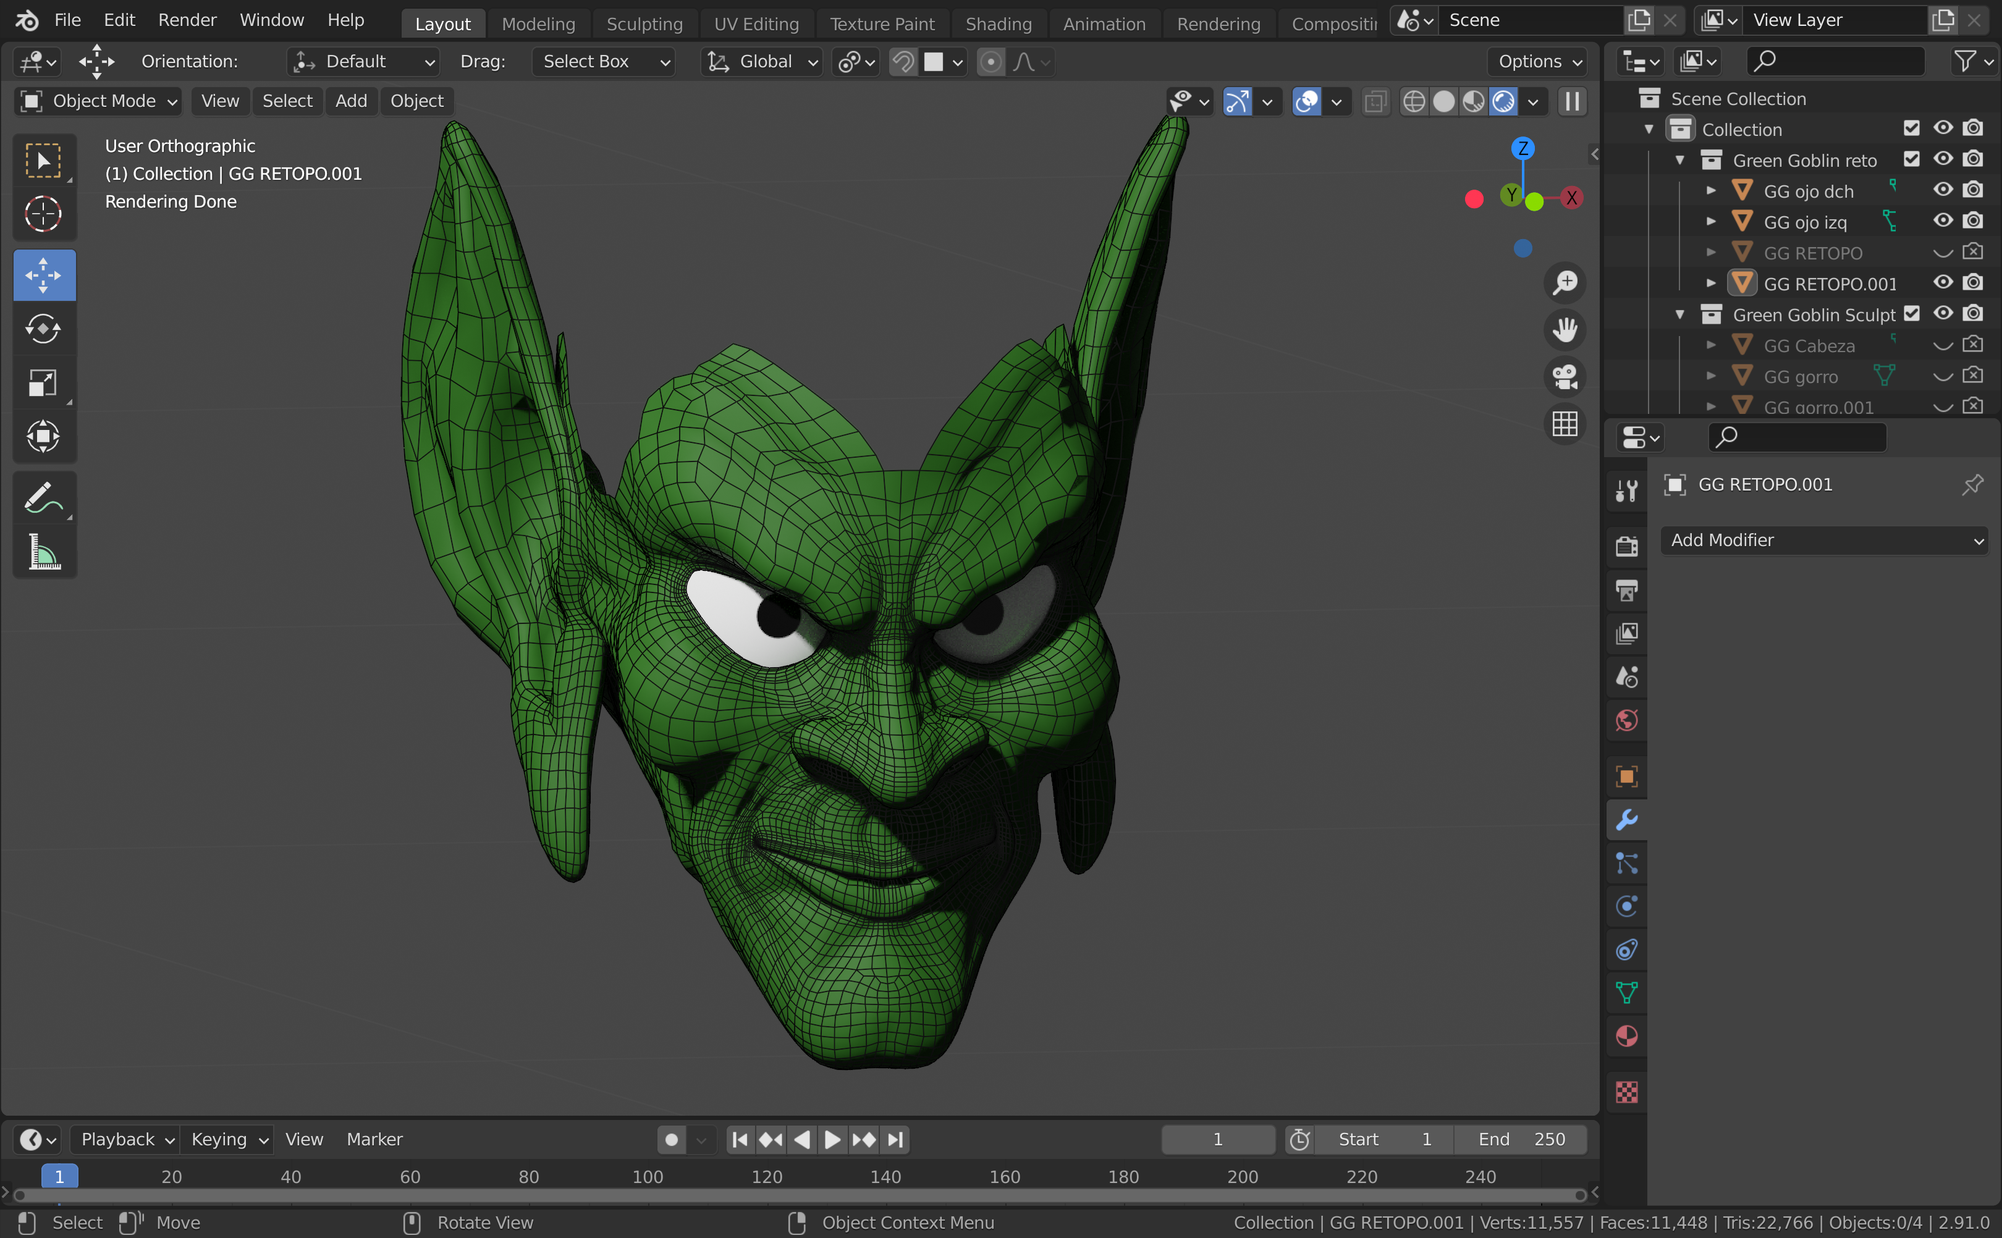Viewport: 2002px width, 1238px height.
Task: Hide GG ojo dch in viewport
Action: pos(1942,190)
